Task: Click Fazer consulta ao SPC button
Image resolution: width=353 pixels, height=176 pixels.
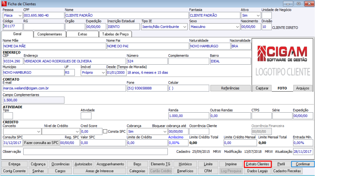Action: tap(41, 143)
